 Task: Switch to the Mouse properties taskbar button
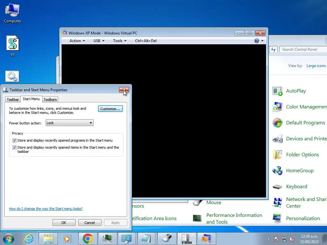(167, 239)
